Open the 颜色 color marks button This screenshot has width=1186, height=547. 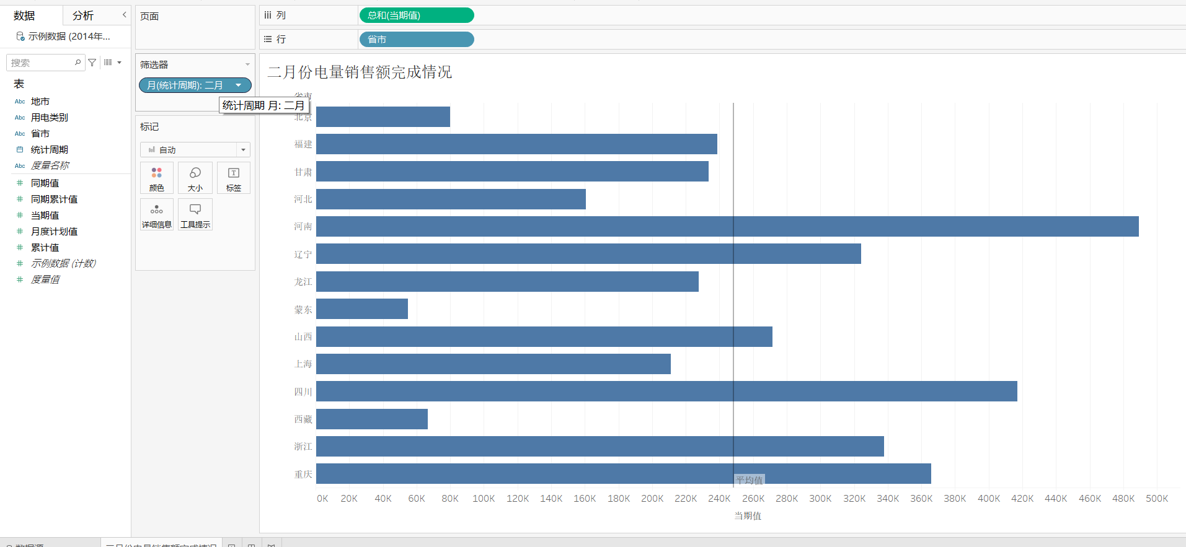(157, 178)
